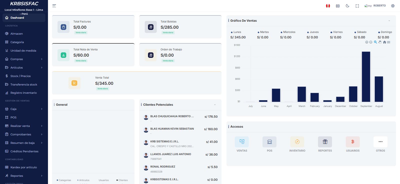Toggle the hamburger sidebar menu icon
400x184 pixels.
[x=54, y=6]
